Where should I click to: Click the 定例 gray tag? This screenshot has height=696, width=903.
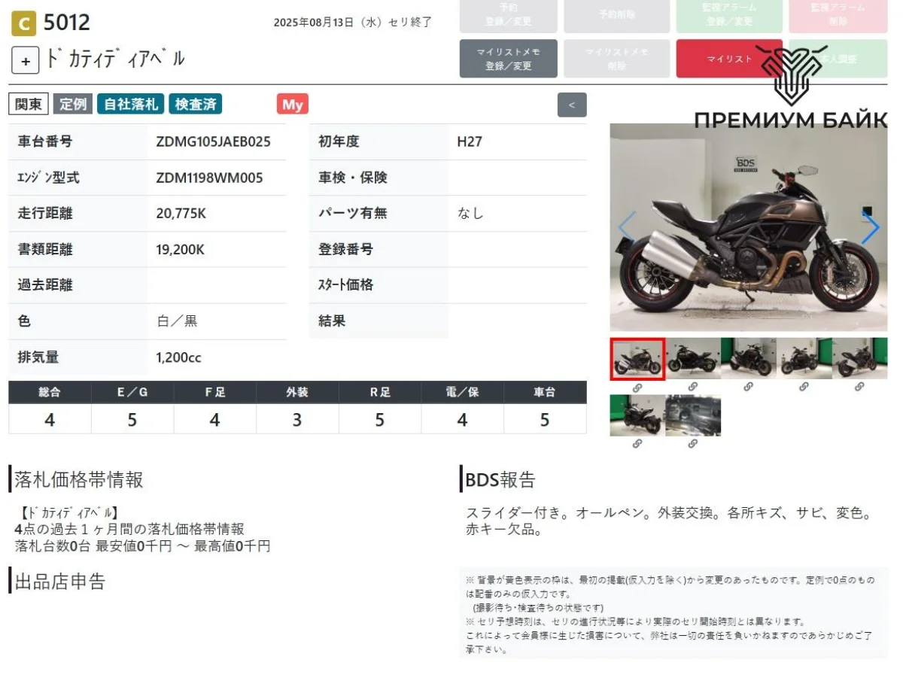pyautogui.click(x=73, y=105)
